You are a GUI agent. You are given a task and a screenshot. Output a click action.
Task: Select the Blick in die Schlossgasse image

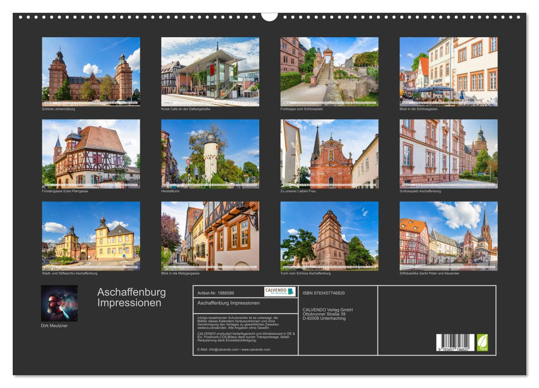pos(449,71)
